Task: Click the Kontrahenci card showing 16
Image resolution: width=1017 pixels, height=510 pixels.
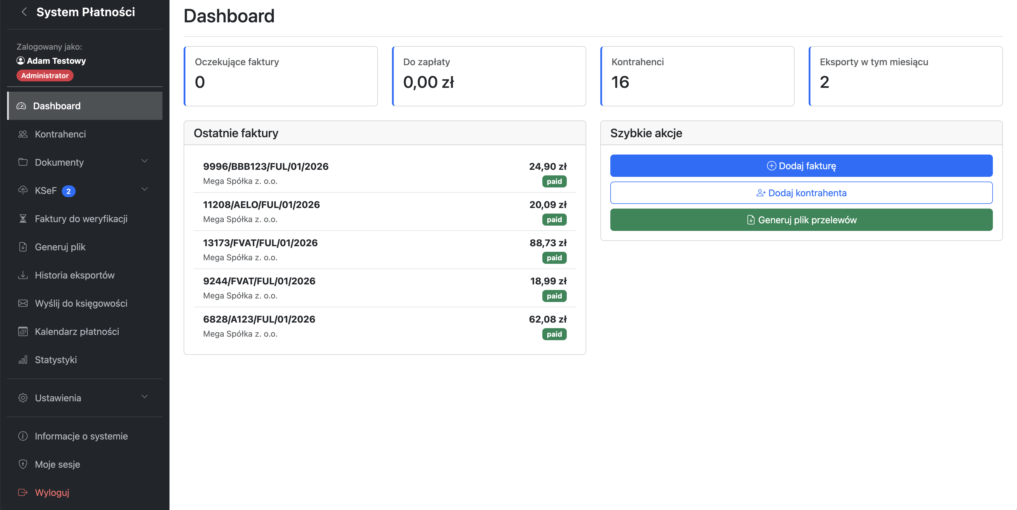Action: [x=697, y=76]
